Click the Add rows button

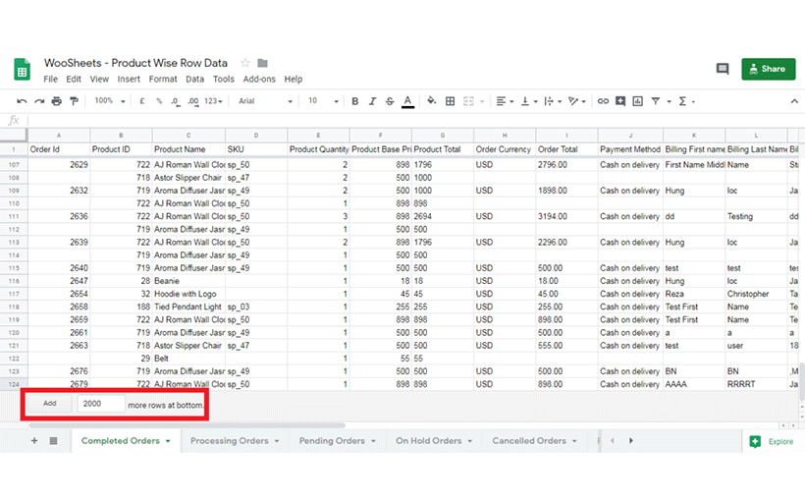coord(49,404)
